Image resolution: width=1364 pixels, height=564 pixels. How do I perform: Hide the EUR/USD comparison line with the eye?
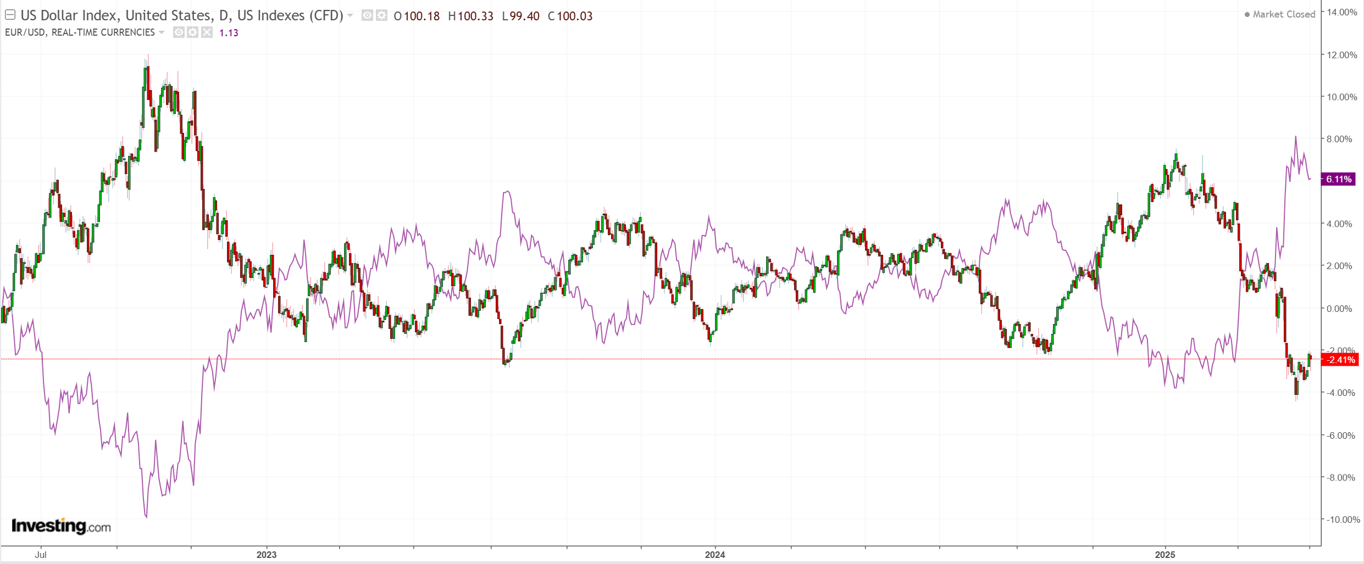[x=179, y=32]
